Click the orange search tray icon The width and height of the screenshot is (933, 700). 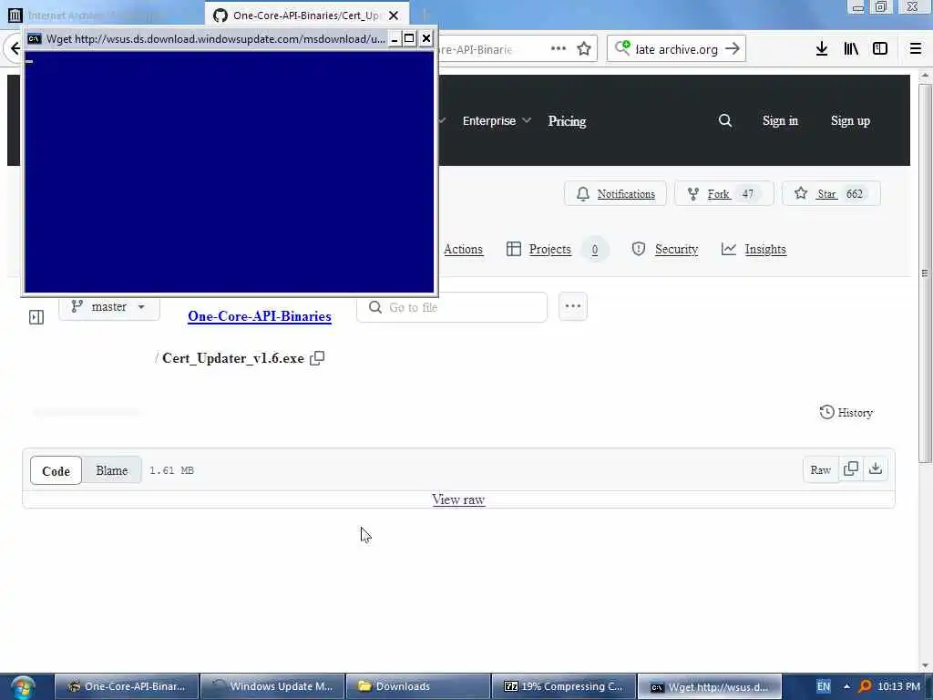coord(865,686)
